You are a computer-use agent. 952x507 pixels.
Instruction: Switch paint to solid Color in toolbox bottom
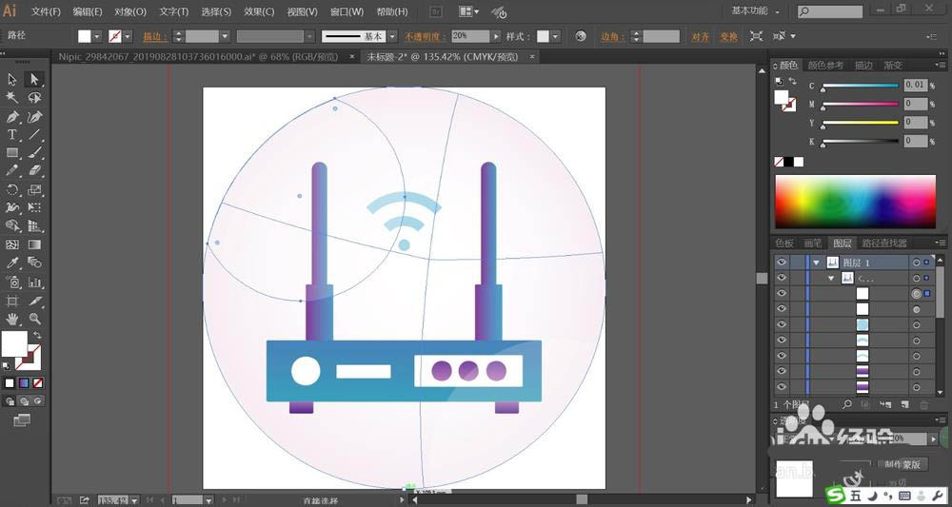tap(10, 383)
